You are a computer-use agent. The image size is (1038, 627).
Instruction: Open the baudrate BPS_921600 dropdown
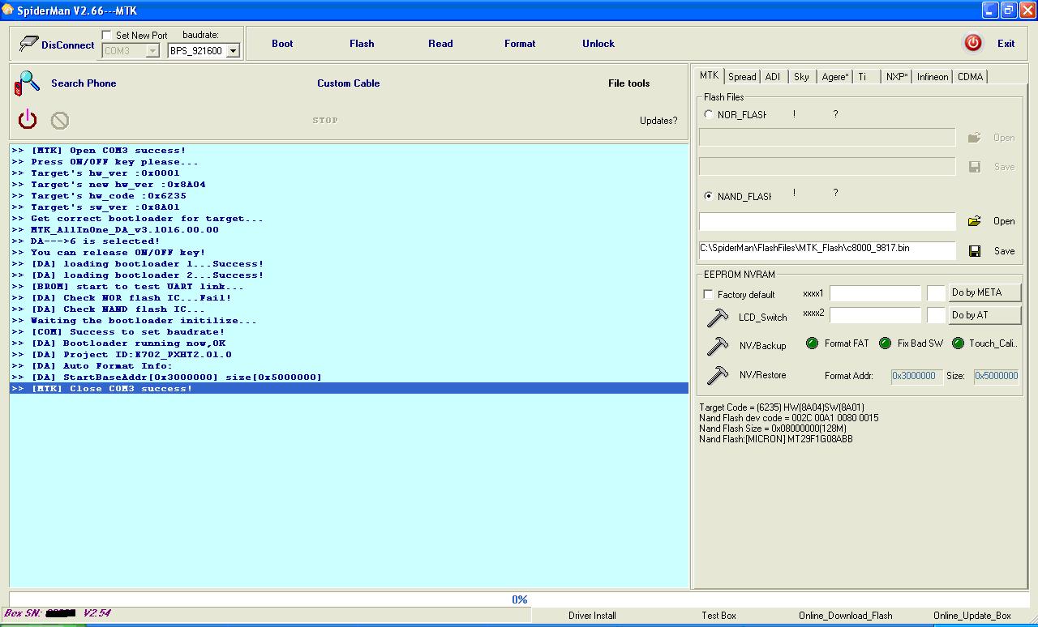coord(233,50)
